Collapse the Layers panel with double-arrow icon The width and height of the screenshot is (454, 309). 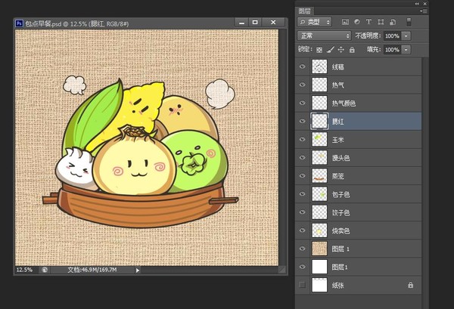417,4
